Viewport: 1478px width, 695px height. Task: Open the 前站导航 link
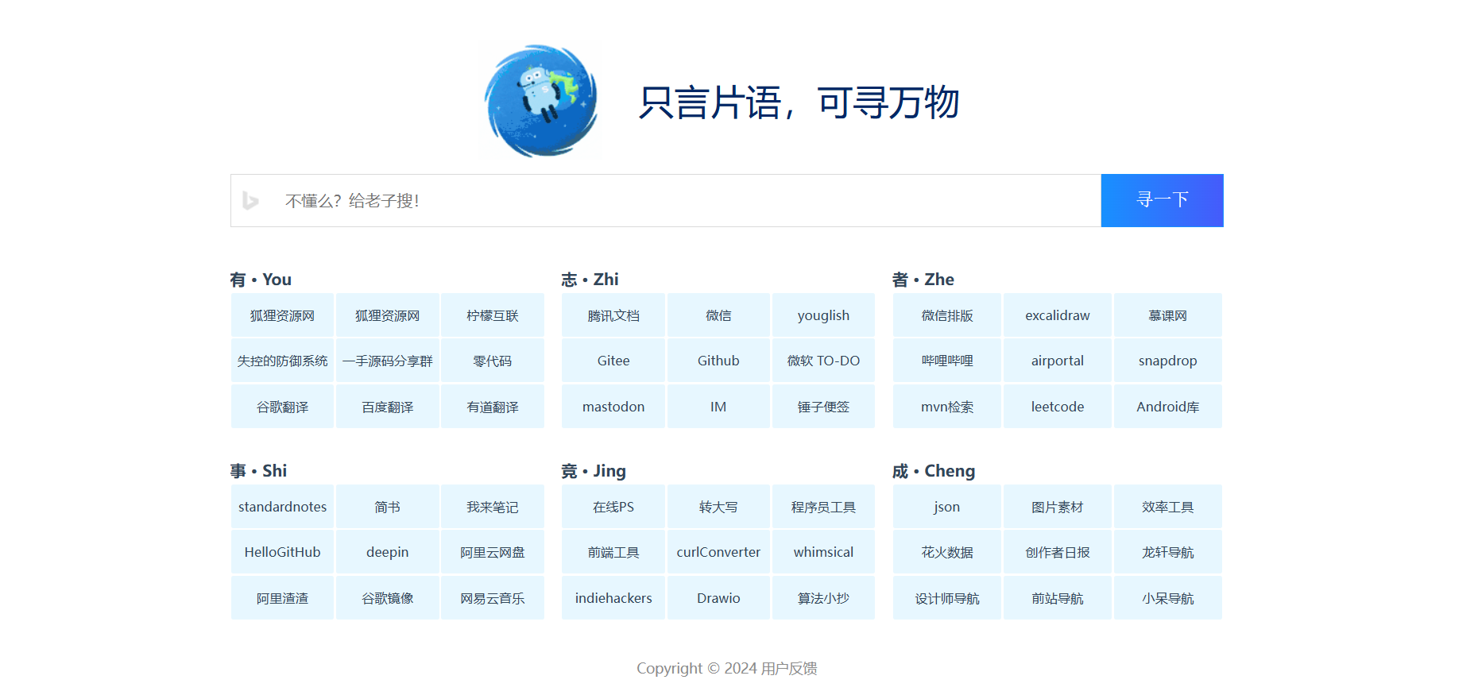tap(1058, 598)
